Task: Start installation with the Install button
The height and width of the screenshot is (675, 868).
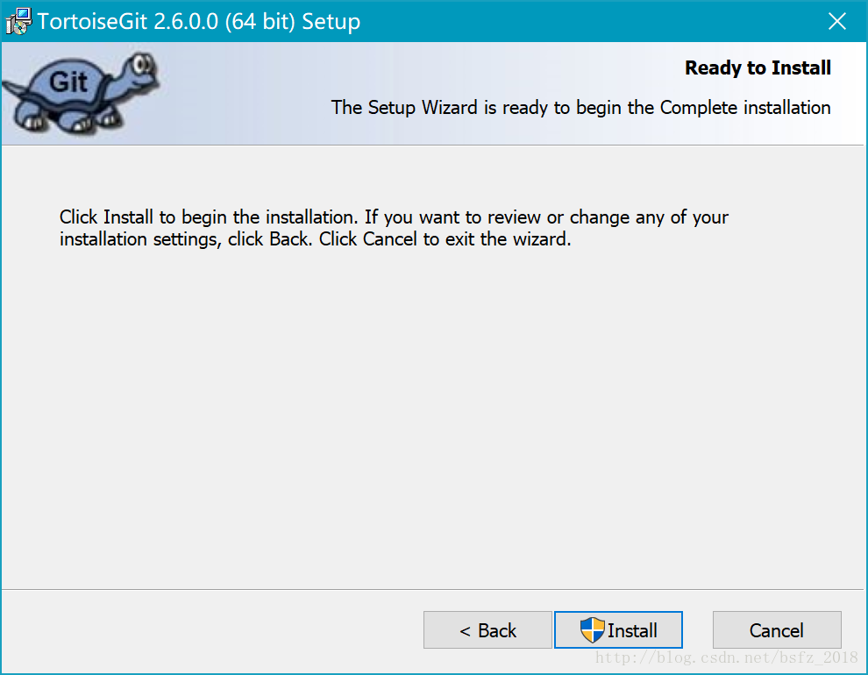Action: point(618,629)
